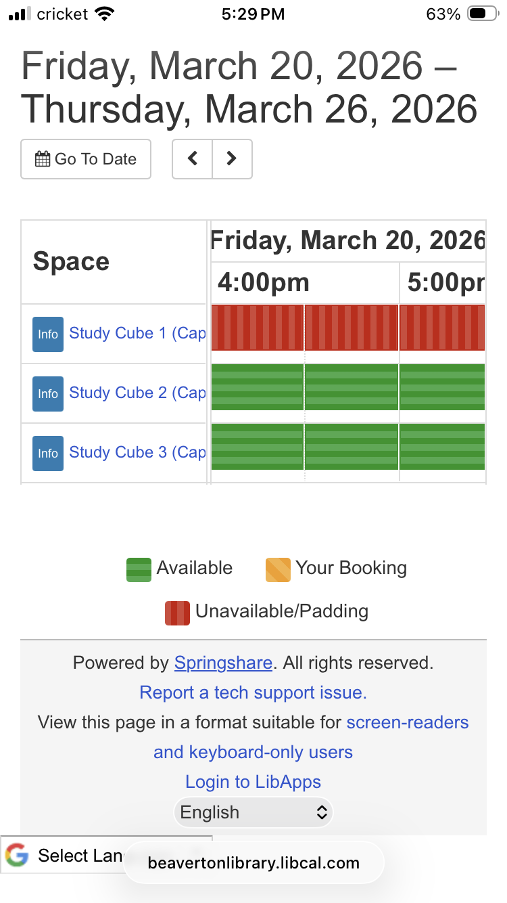Open Login to LibApps link
This screenshot has width=507, height=903.
tap(253, 782)
